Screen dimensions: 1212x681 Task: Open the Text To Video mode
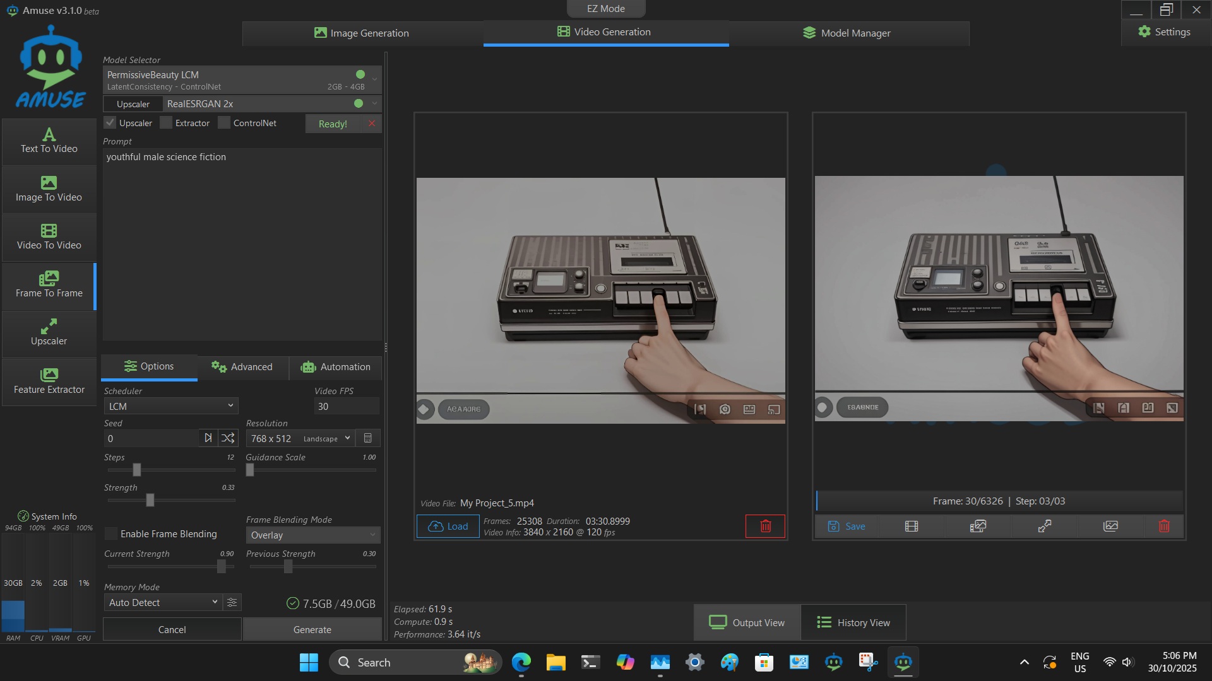[49, 141]
